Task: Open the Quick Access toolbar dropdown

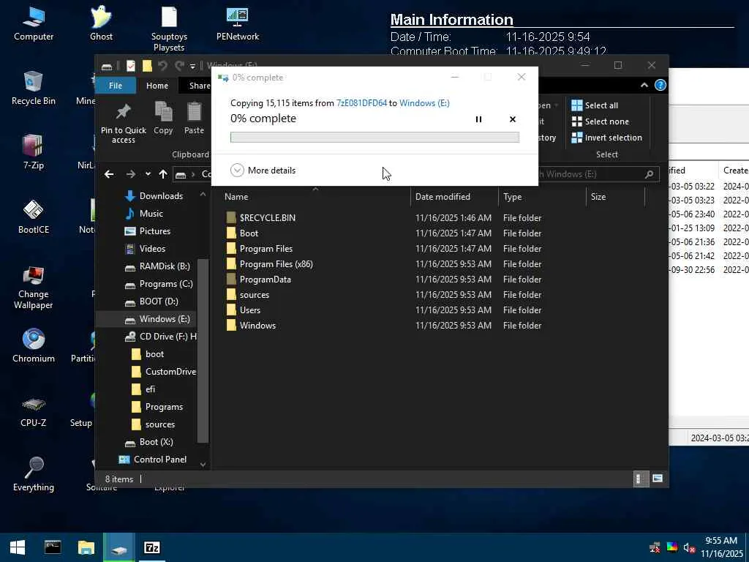Action: pos(192,66)
